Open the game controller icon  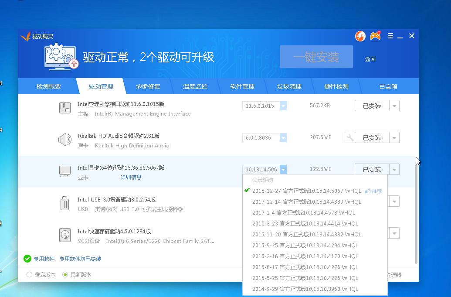[375, 36]
